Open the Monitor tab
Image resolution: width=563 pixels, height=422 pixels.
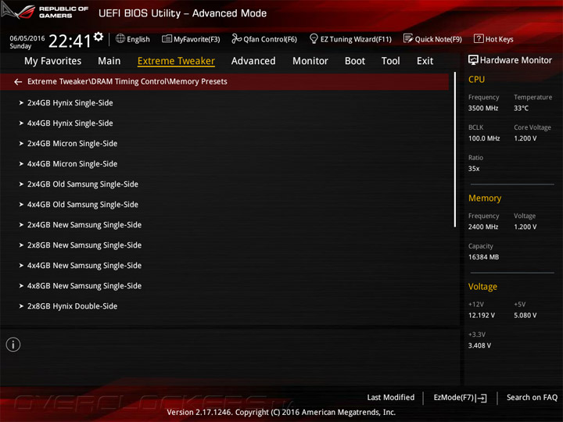[x=310, y=61]
